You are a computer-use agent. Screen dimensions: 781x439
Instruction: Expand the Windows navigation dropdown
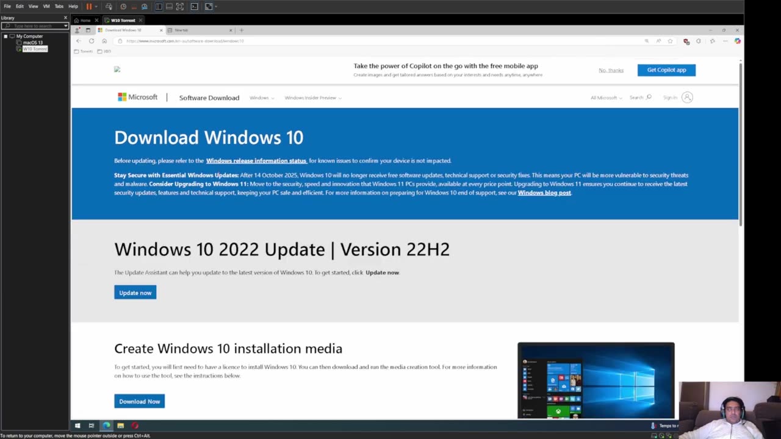262,98
